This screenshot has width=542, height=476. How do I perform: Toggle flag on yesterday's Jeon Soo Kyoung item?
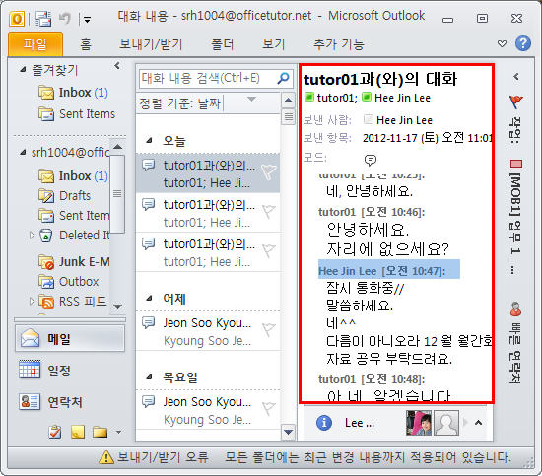(x=269, y=329)
